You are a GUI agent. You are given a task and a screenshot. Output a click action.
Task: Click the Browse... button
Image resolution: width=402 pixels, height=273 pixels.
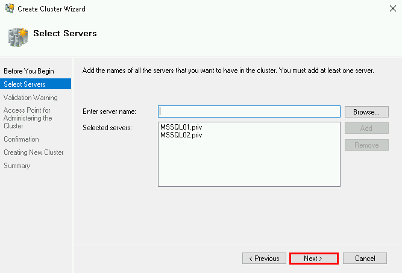tap(366, 111)
